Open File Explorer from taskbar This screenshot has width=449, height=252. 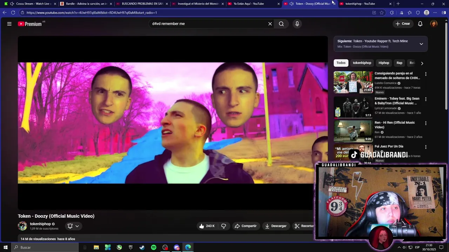coord(96,247)
